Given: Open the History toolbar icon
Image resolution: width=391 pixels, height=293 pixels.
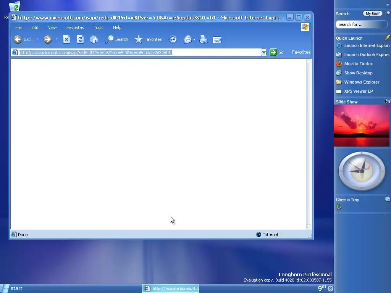Looking at the screenshot, I should (x=173, y=39).
